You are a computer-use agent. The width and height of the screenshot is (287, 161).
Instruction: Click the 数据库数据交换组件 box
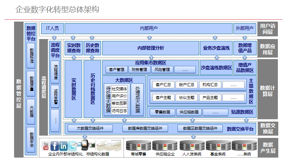pyautogui.click(x=145, y=128)
